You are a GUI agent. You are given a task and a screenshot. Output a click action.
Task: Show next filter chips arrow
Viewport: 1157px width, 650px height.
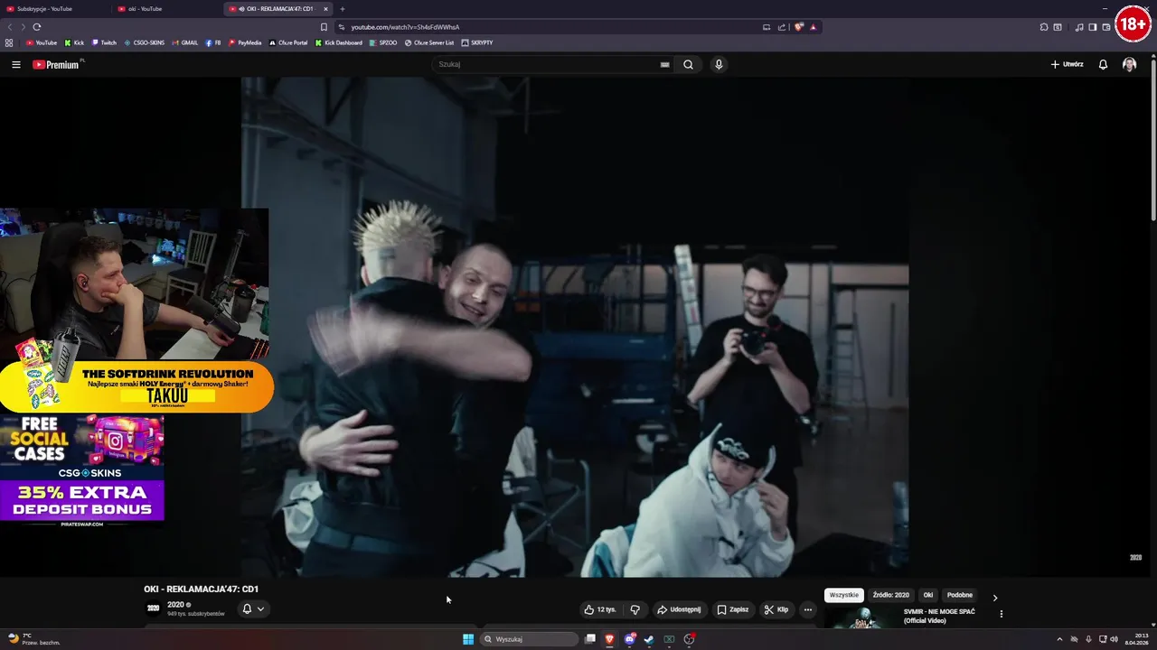tap(995, 598)
